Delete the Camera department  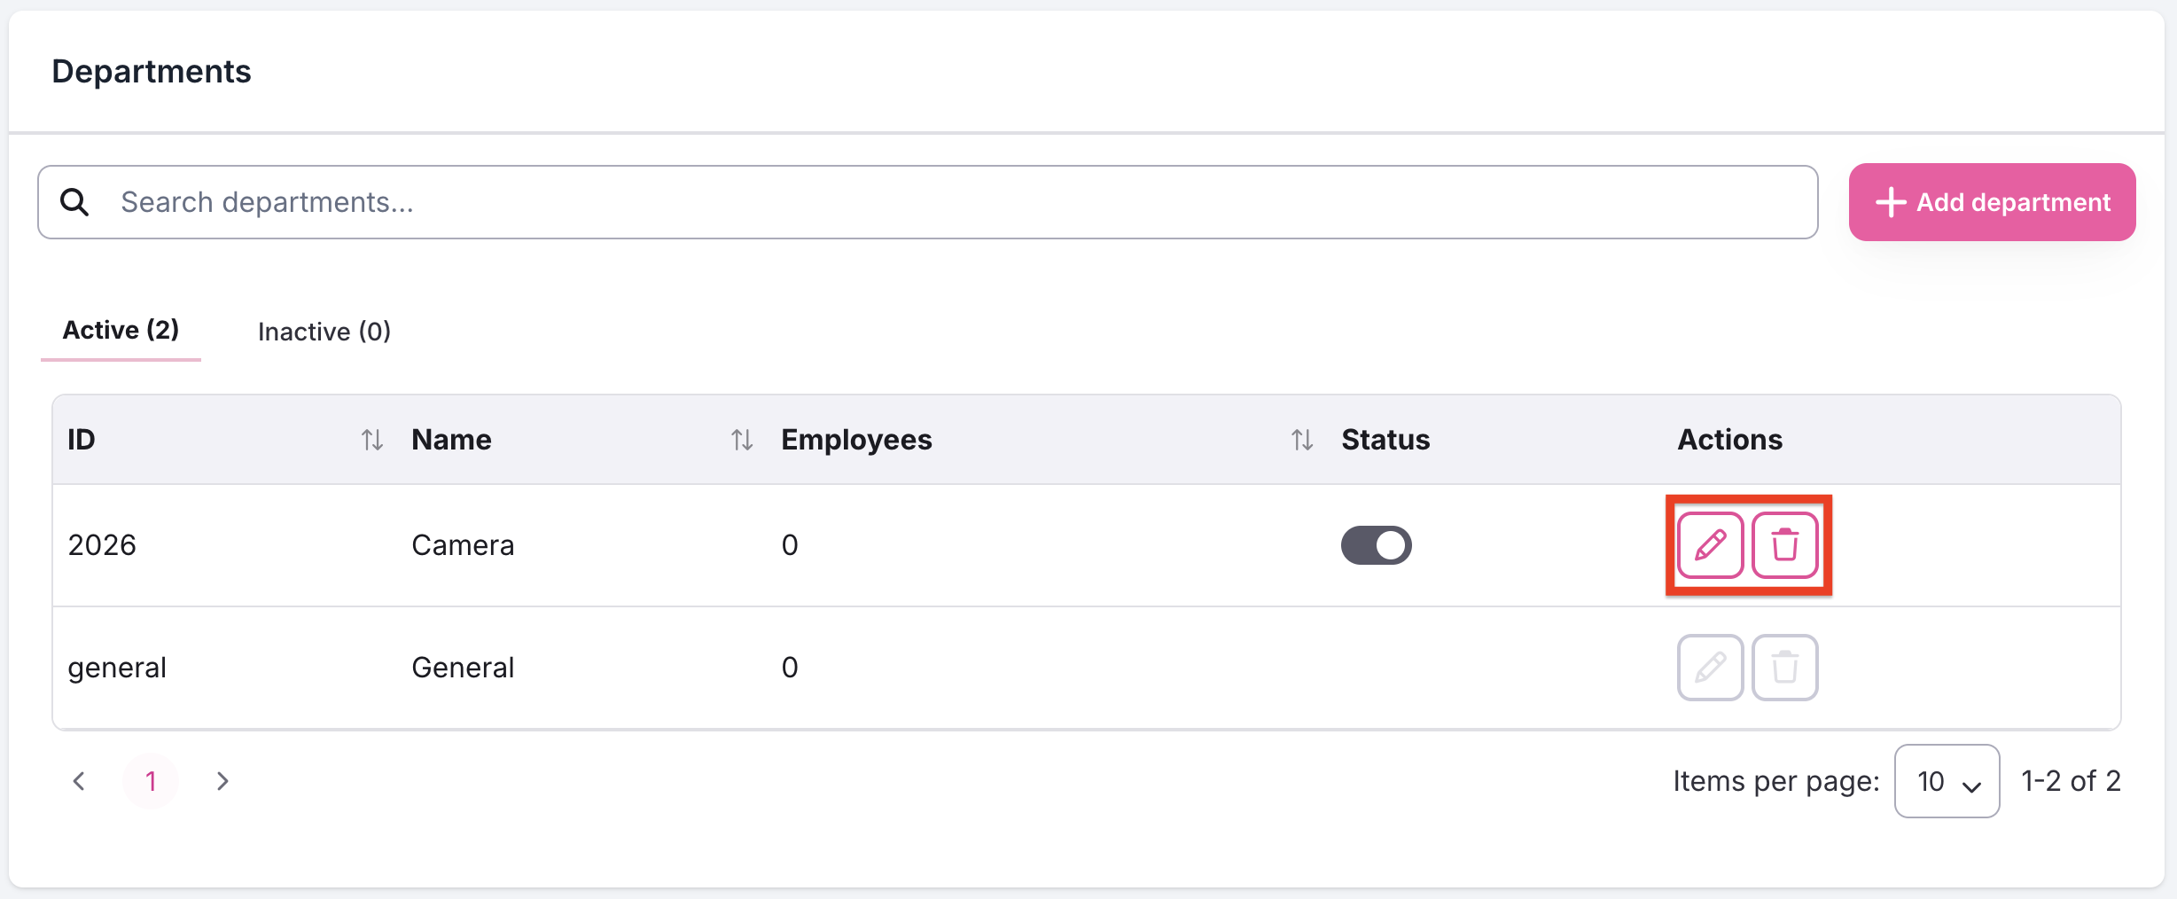[1785, 545]
